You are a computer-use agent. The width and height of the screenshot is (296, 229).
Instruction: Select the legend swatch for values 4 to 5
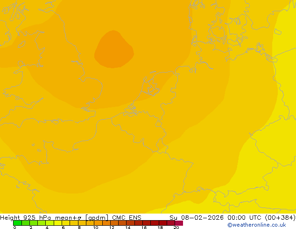pos(49,223)
